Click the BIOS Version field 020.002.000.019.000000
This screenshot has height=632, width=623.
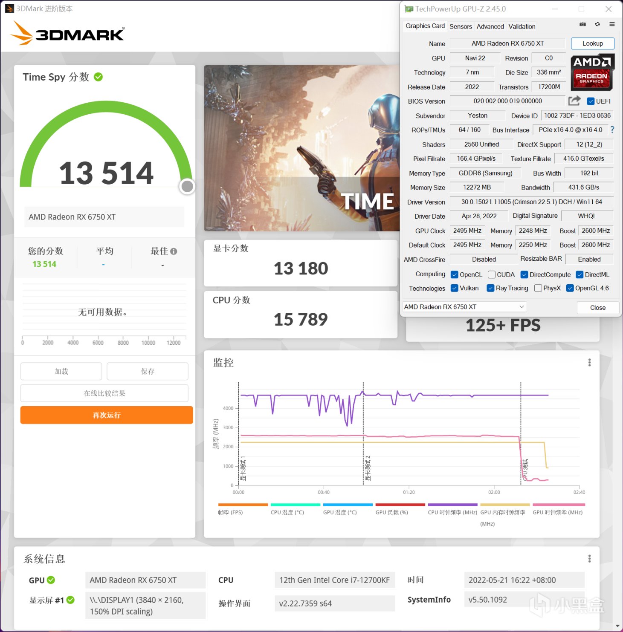(x=507, y=101)
